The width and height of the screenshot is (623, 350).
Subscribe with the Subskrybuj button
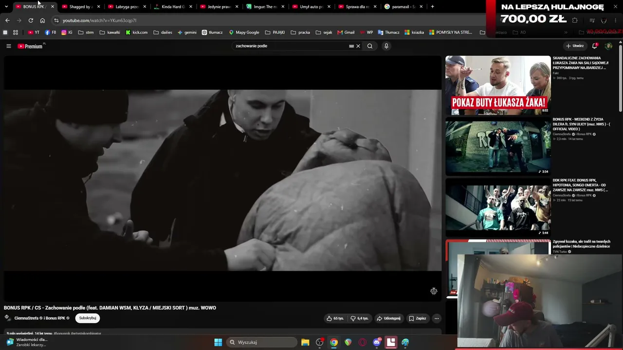click(88, 318)
